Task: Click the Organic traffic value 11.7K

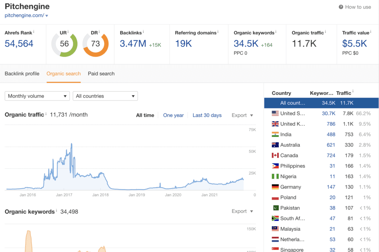Action: click(304, 44)
